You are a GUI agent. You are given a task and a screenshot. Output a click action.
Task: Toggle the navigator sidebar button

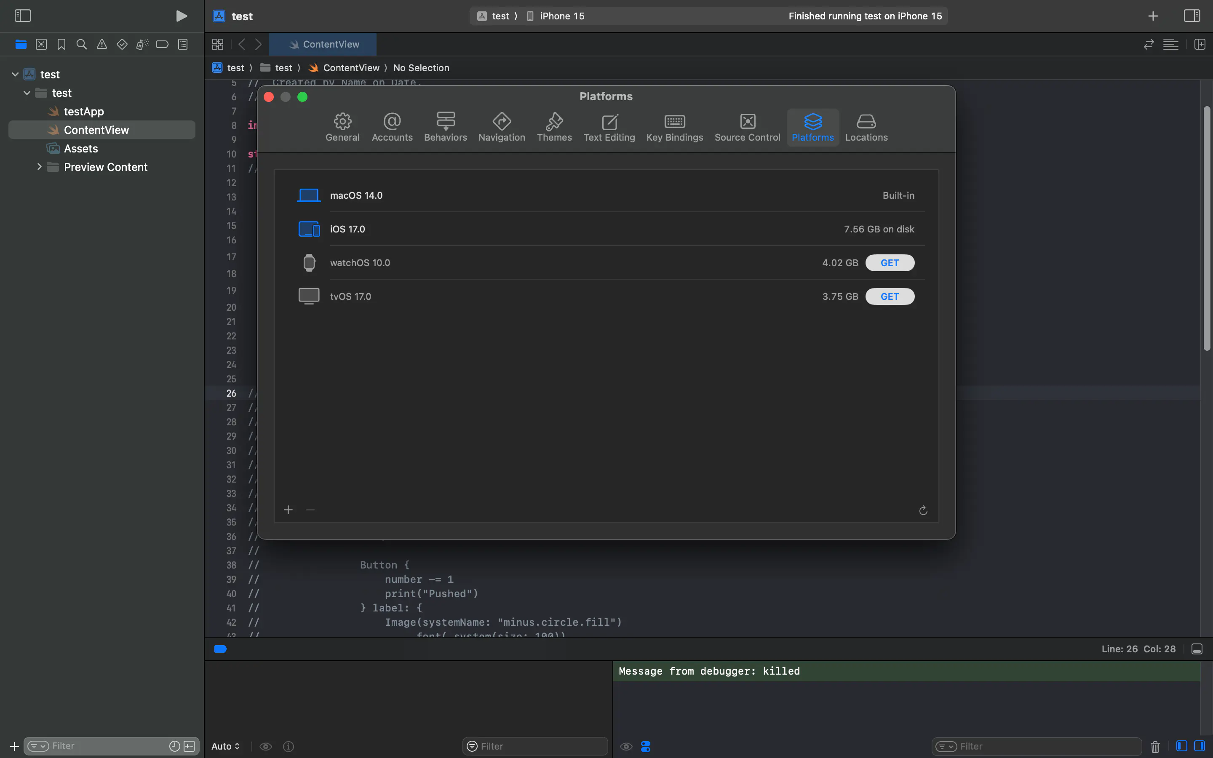pos(23,16)
